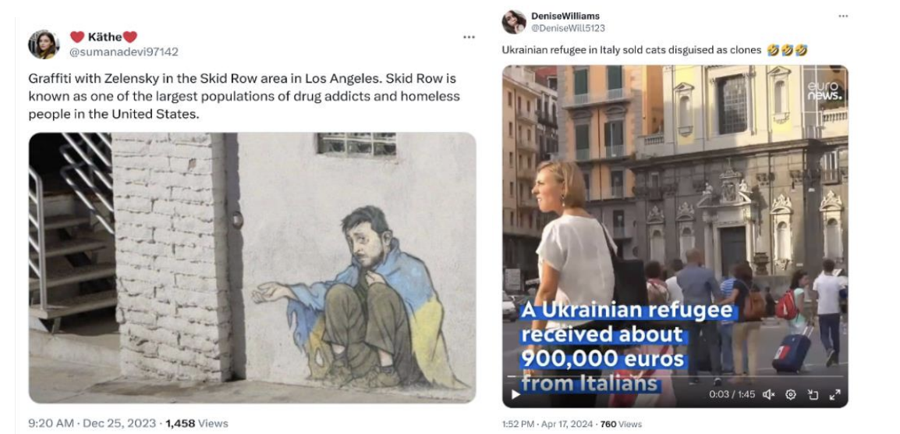Play the Euronews video

click(515, 394)
